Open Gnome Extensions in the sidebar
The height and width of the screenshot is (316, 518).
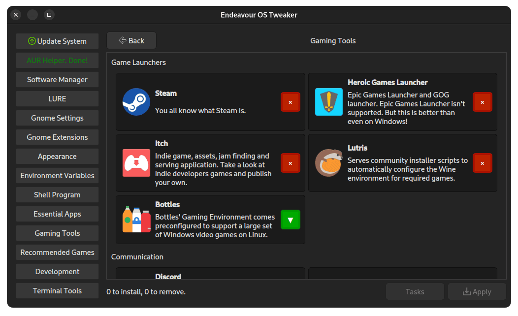click(x=57, y=137)
